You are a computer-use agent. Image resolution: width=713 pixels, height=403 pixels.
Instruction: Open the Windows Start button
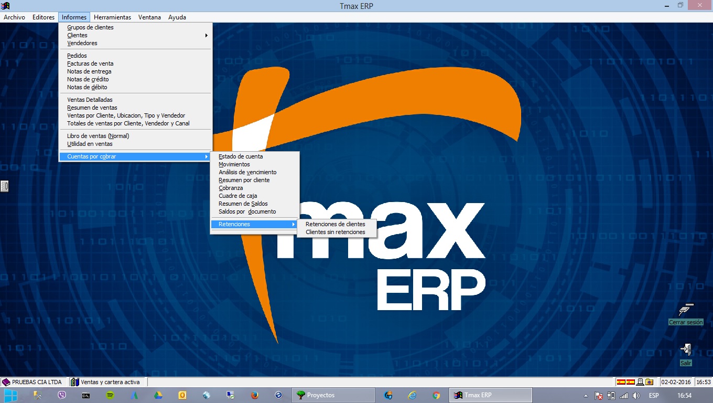[x=11, y=395]
